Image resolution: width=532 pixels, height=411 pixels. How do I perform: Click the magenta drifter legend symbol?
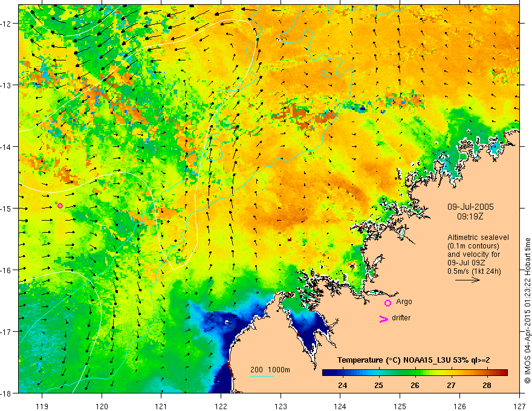(383, 319)
